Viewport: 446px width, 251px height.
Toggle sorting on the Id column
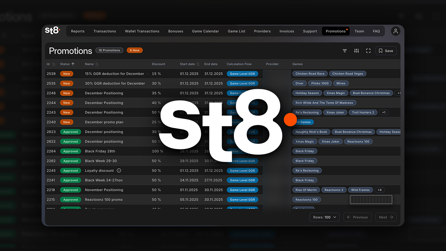pos(54,64)
